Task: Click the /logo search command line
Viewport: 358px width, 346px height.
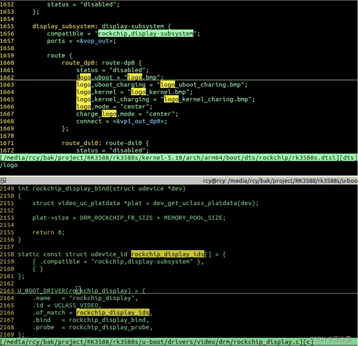Action: 9,165
